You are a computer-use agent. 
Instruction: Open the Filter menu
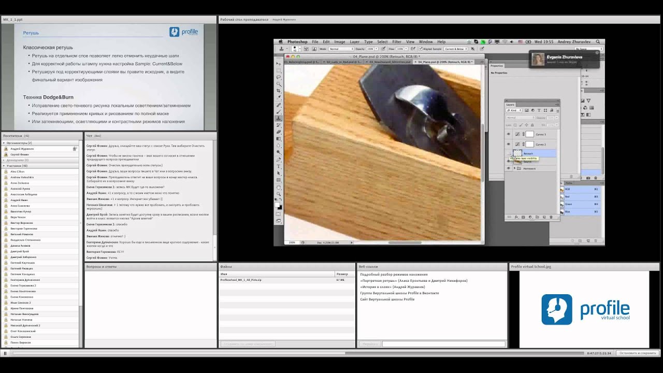pos(397,42)
